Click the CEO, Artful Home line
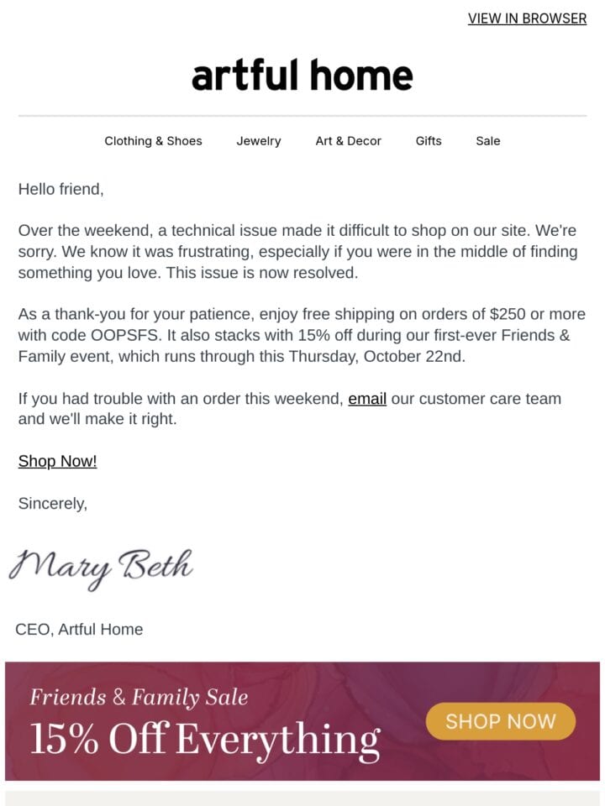Viewport: 605px width, 806px height. (79, 629)
